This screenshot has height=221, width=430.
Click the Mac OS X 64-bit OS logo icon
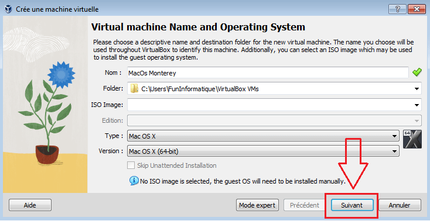click(412, 139)
